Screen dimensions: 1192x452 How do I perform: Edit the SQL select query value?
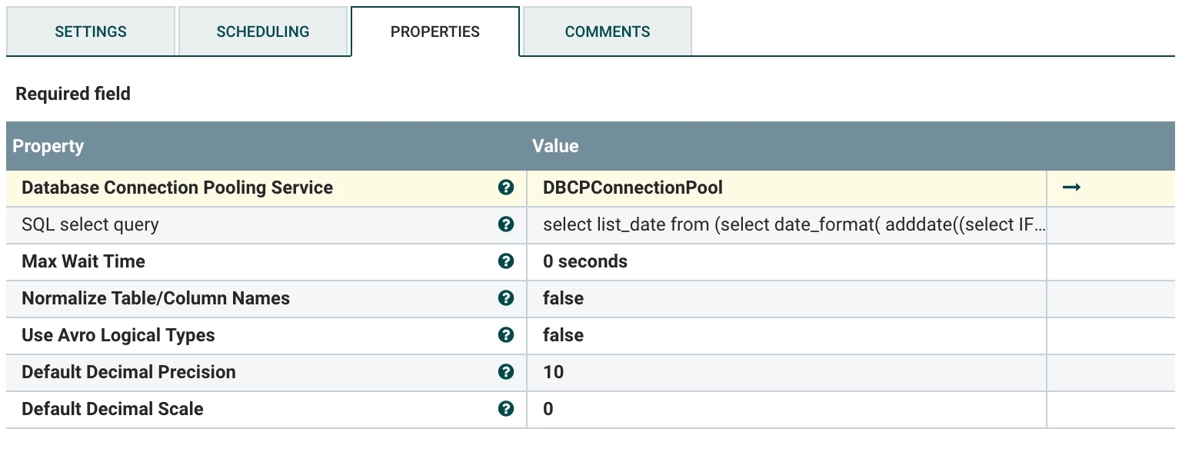coord(787,224)
